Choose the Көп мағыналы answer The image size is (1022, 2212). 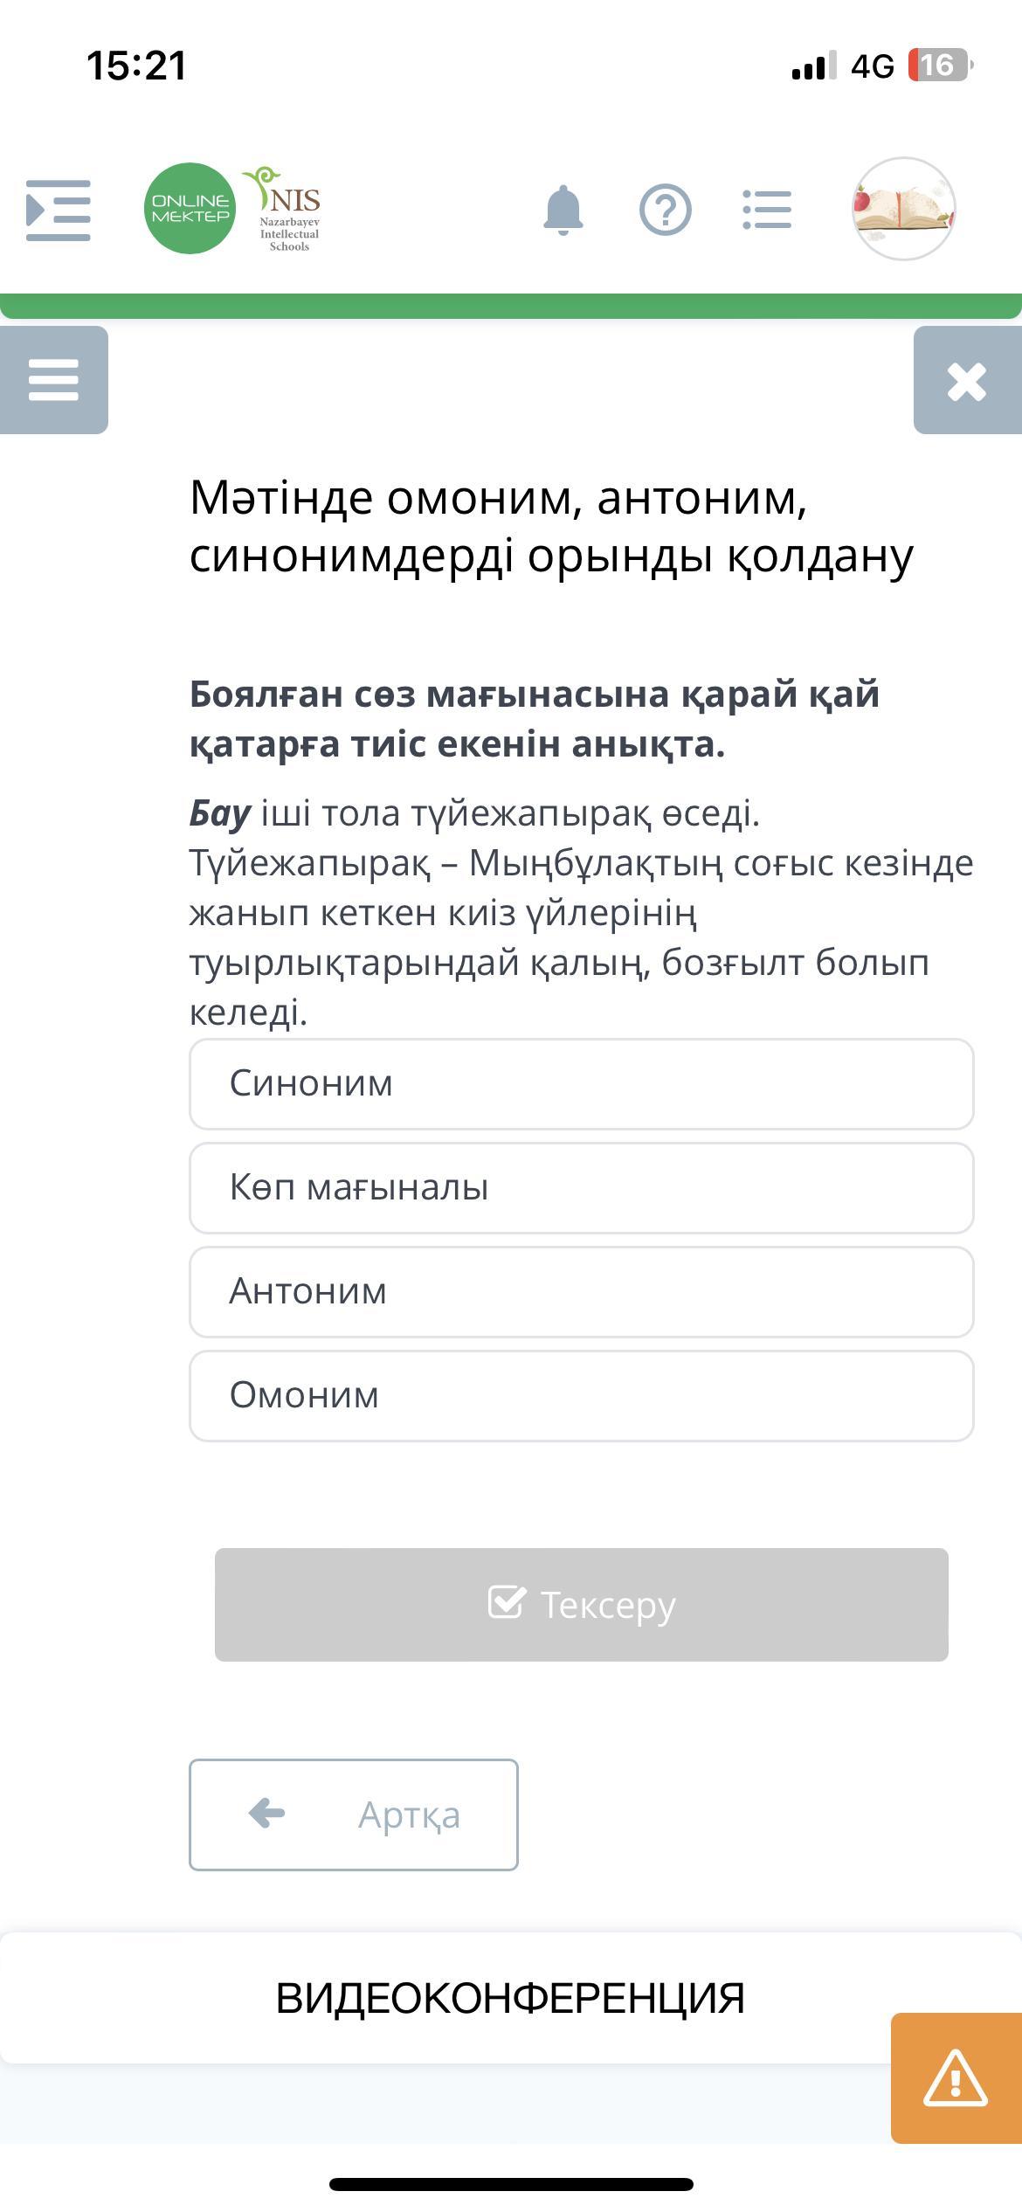click(581, 1188)
